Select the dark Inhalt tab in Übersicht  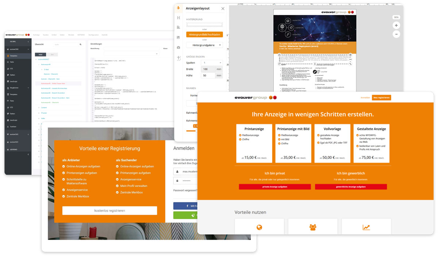(x=40, y=54)
